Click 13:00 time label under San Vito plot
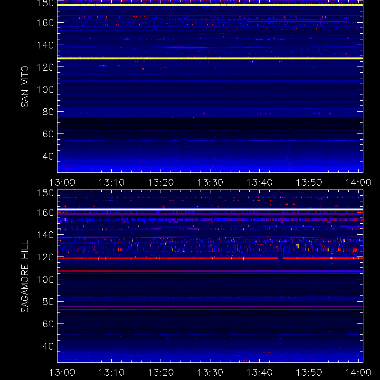 [62, 182]
